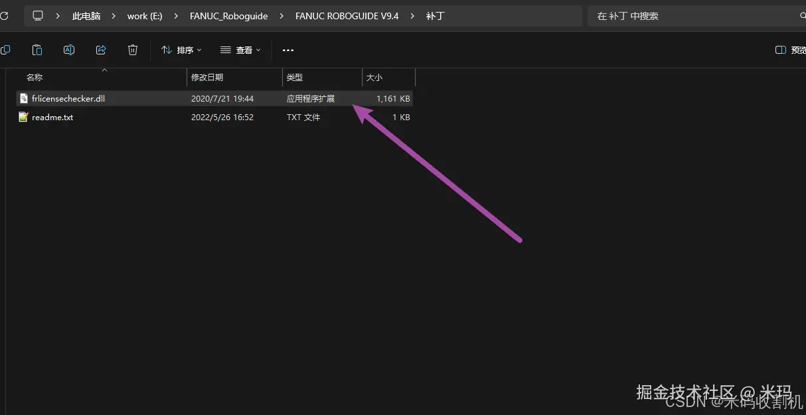This screenshot has width=806, height=415.
Task: Click the Share icon in toolbar
Action: click(x=101, y=50)
